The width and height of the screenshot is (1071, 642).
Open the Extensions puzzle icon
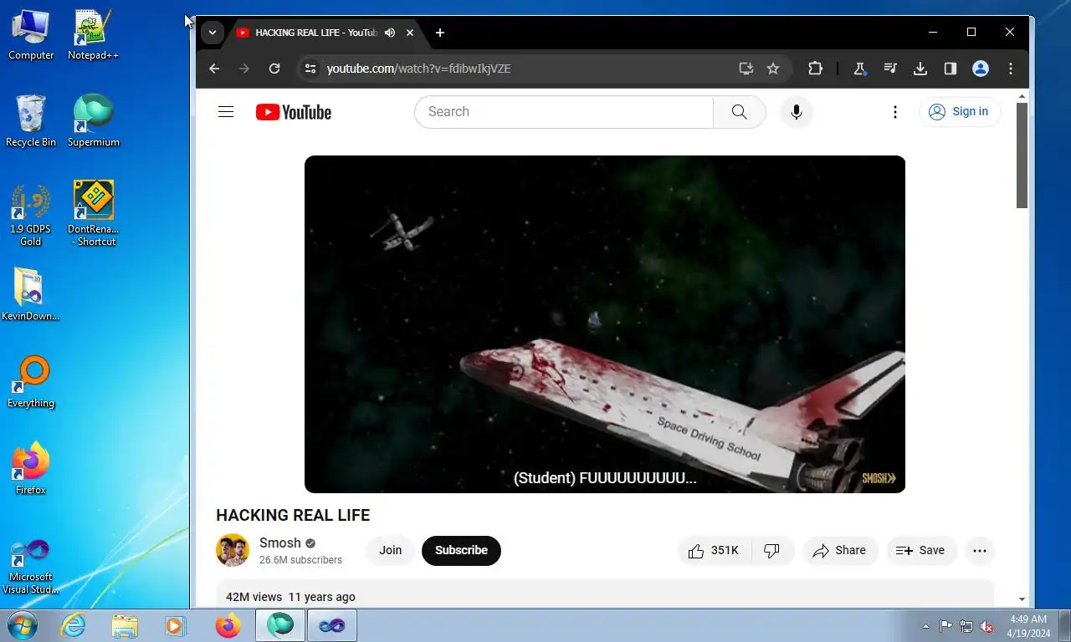815,69
